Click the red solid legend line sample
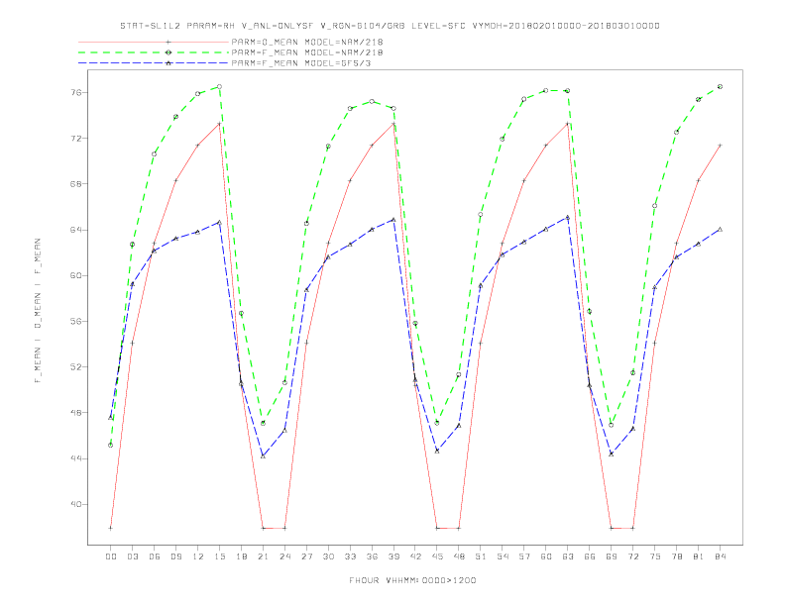Viewport: 785px width, 606px height. [x=154, y=42]
